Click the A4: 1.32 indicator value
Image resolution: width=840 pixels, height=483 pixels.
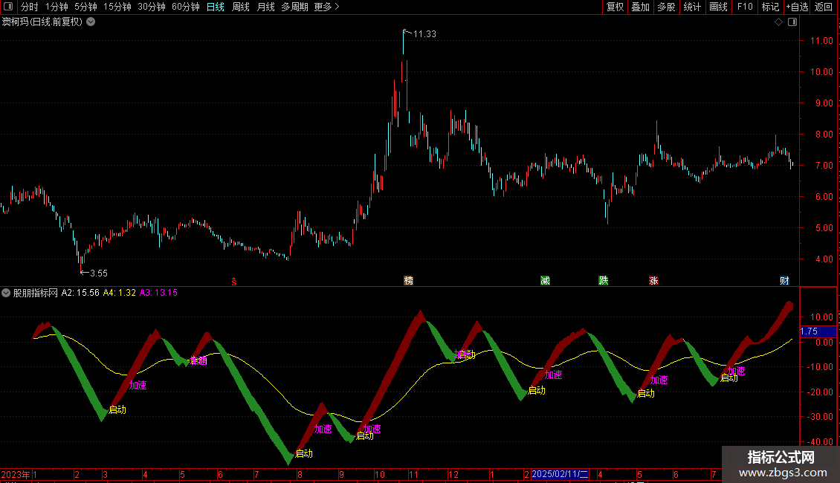(120, 293)
